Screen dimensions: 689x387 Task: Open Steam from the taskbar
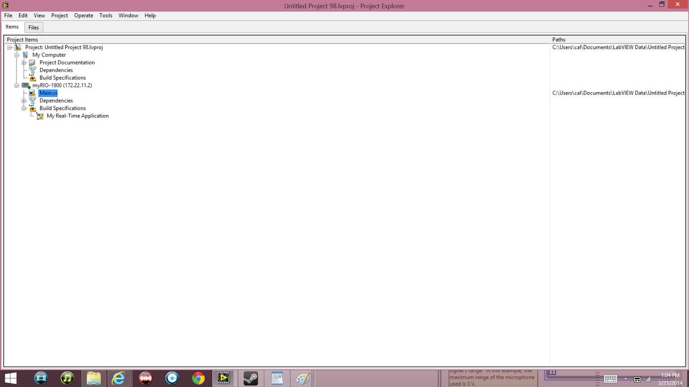click(250, 378)
